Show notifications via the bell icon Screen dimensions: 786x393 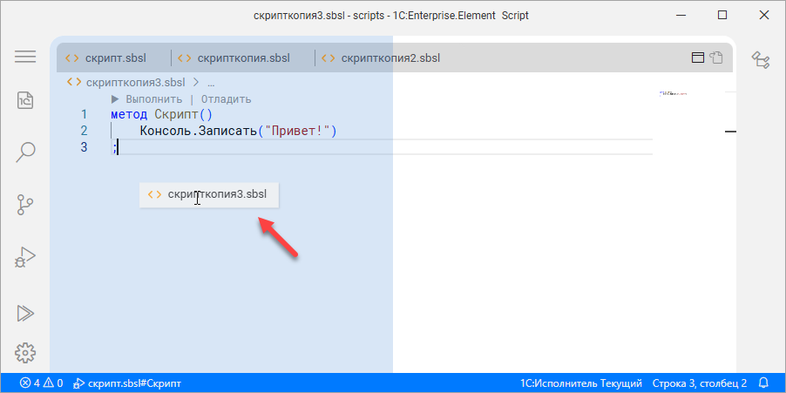click(x=763, y=383)
